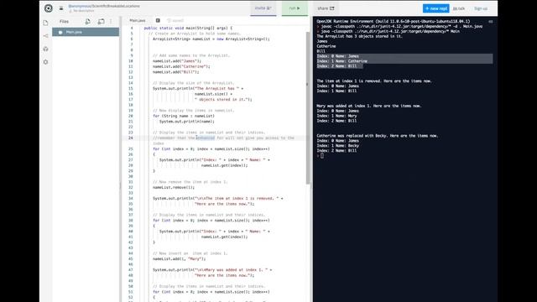Click the Main.java editor tab
Image resolution: width=537 pixels, height=302 pixels.
138,20
